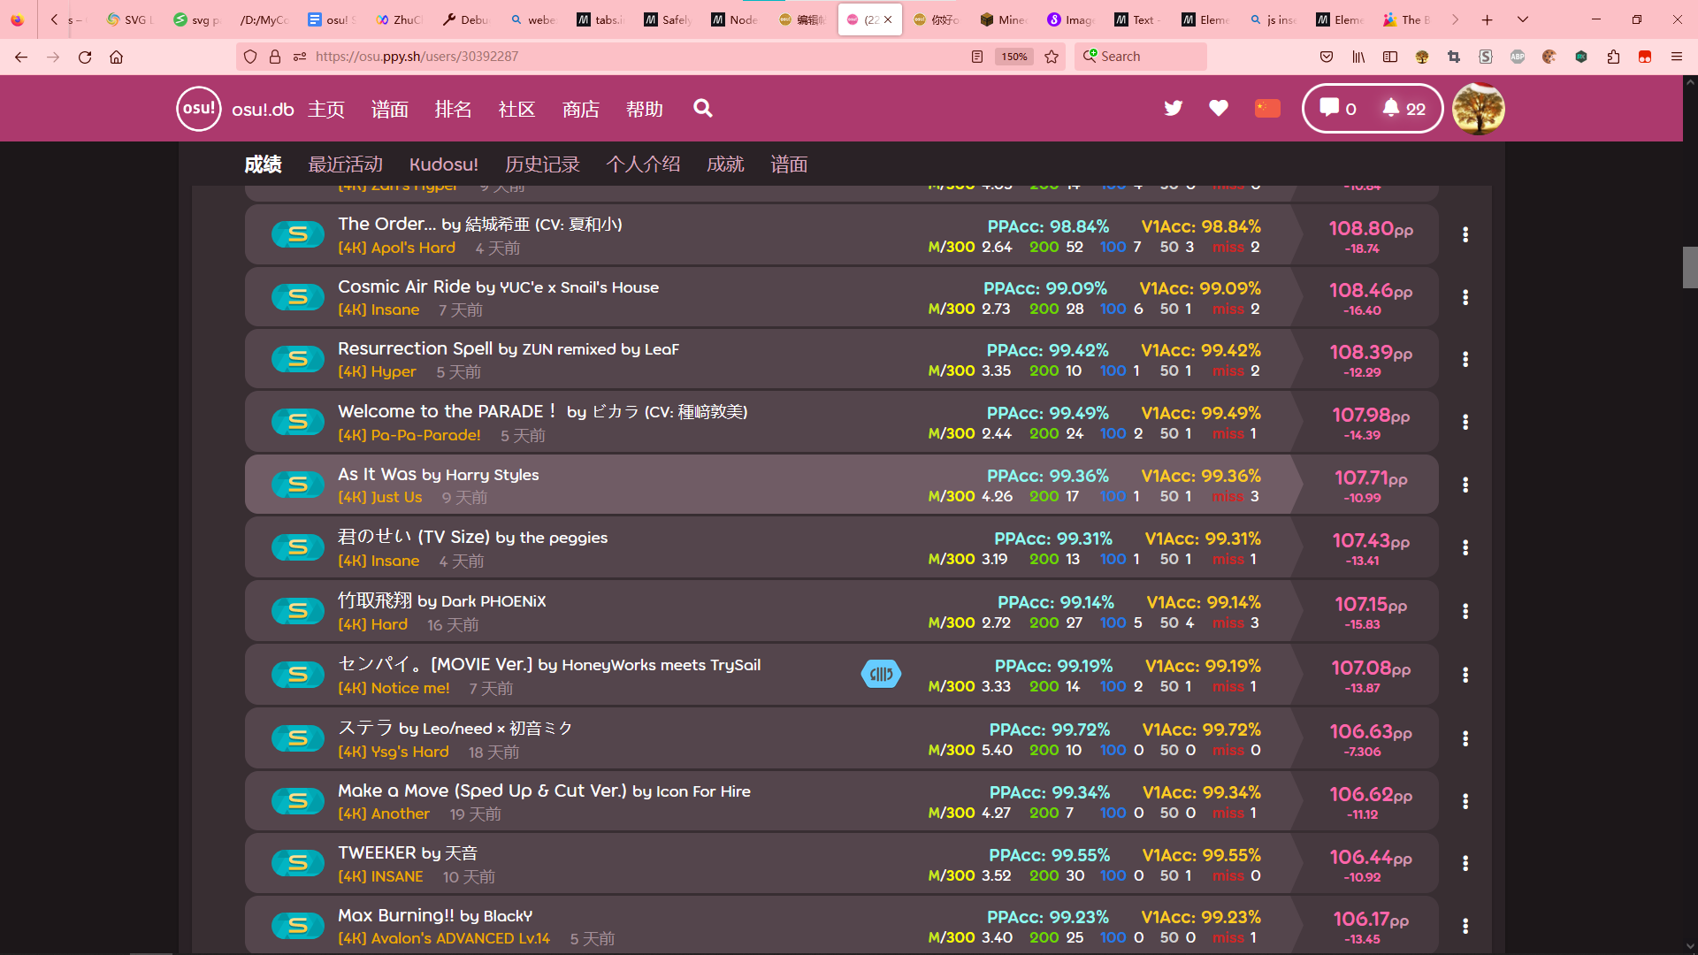Open options menu for Resurrection Spell score
Screen dimensions: 1698x955
(1465, 359)
